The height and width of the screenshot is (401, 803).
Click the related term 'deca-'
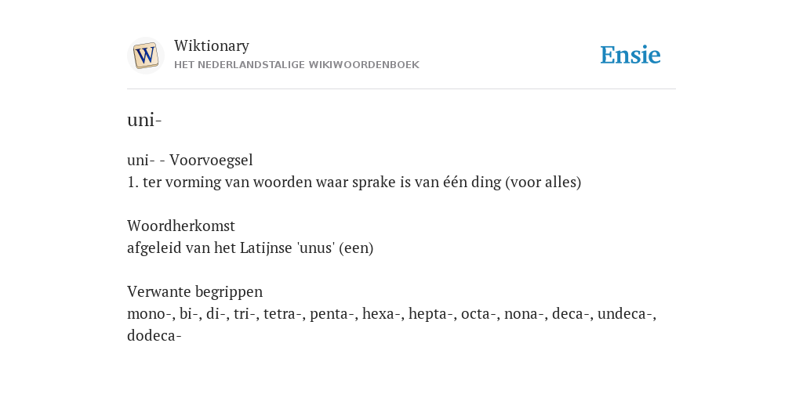(571, 313)
